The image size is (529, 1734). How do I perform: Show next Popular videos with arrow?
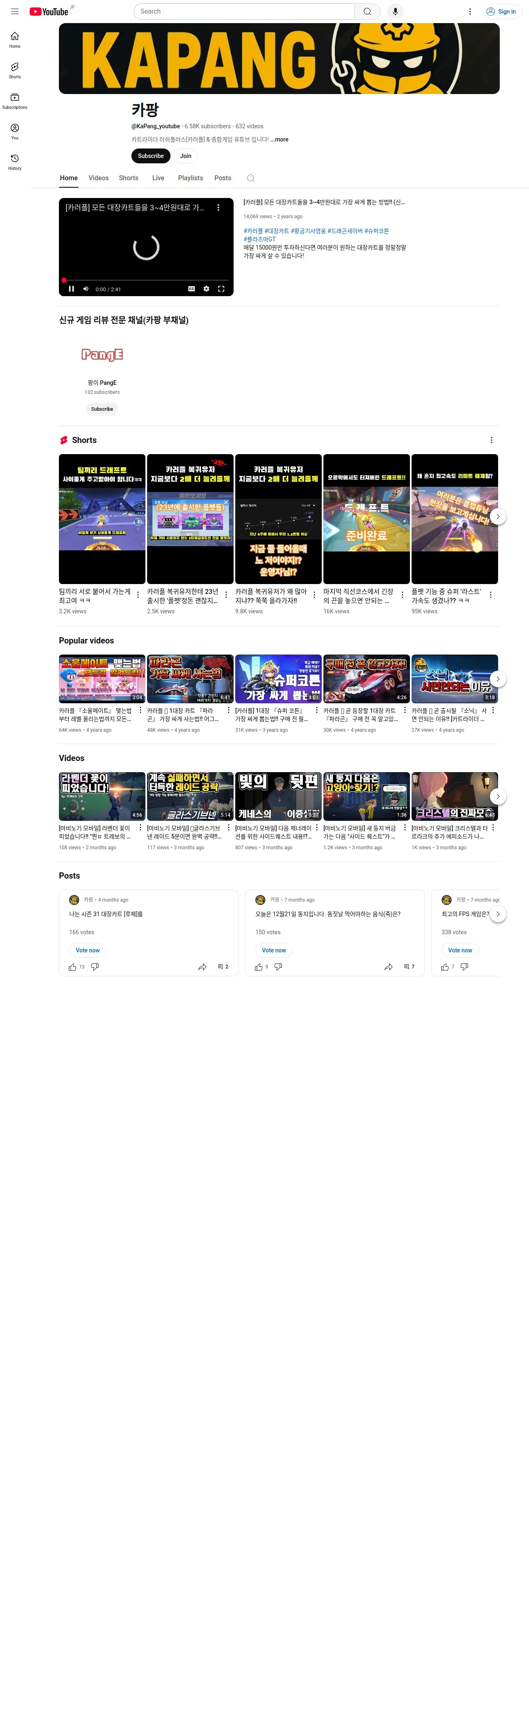coord(497,679)
